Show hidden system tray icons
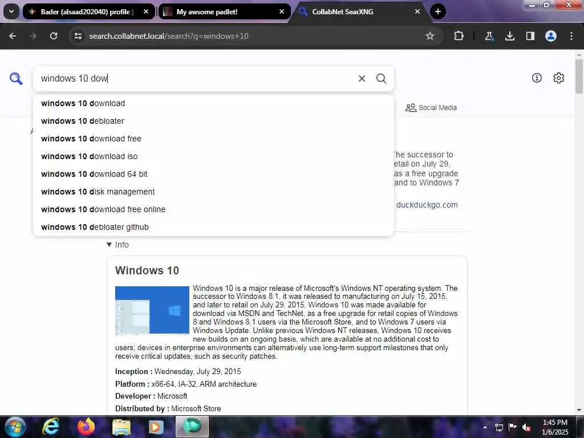The image size is (584, 438). click(x=485, y=427)
